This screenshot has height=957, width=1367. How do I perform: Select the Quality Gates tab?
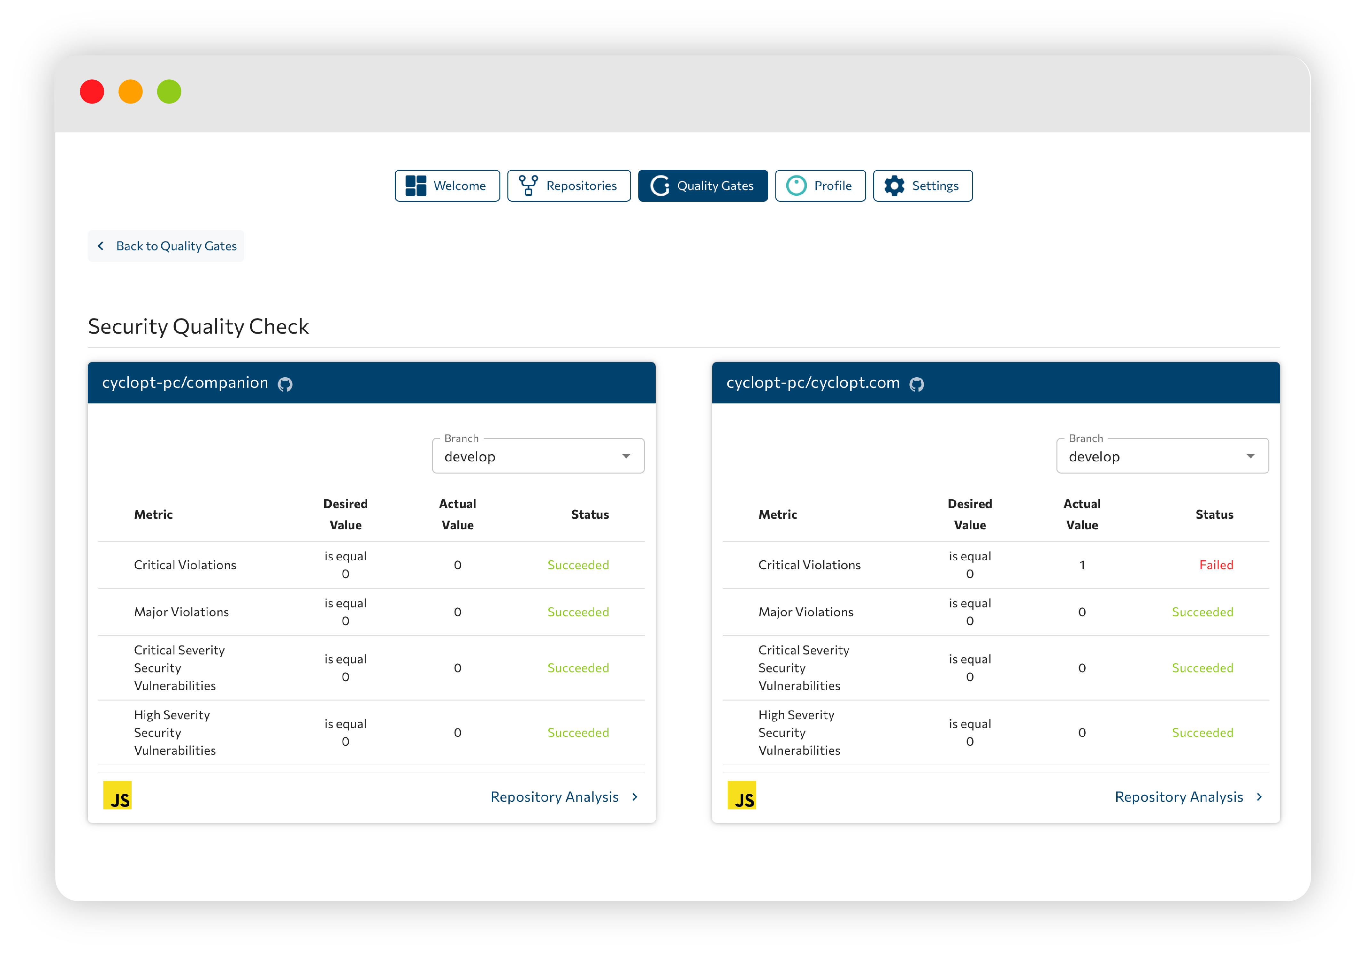[x=703, y=186]
